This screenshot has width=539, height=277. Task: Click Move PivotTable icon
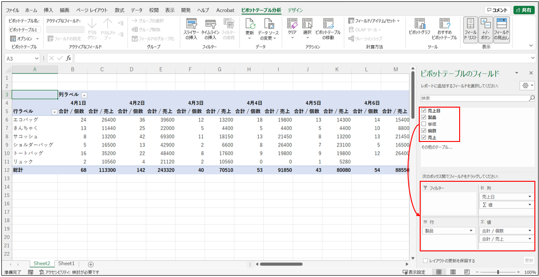pos(328,23)
